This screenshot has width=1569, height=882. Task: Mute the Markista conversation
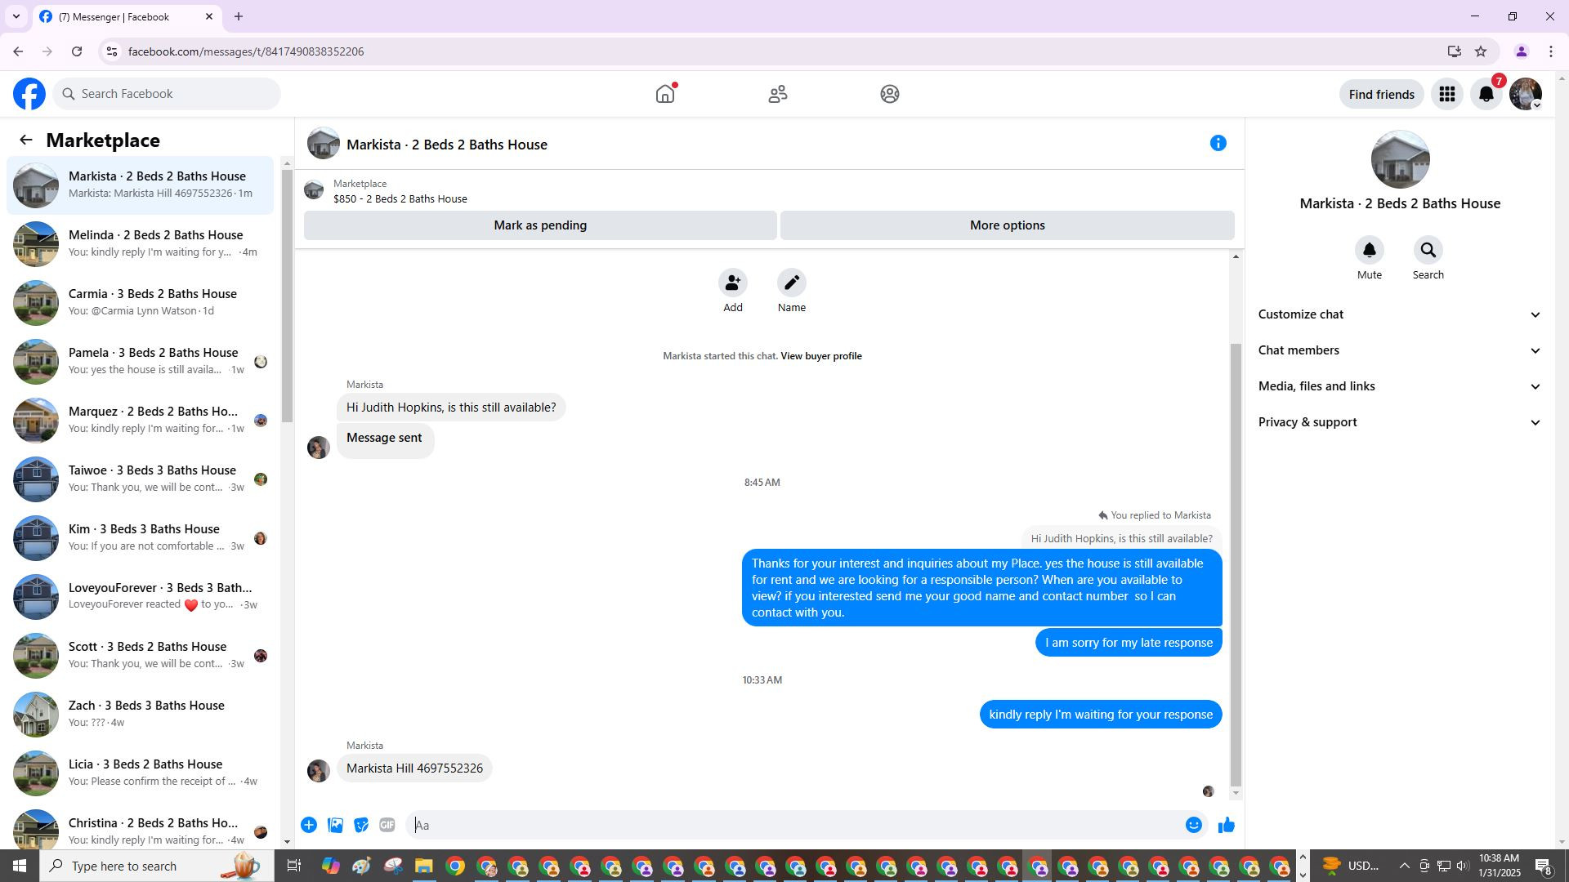point(1370,250)
